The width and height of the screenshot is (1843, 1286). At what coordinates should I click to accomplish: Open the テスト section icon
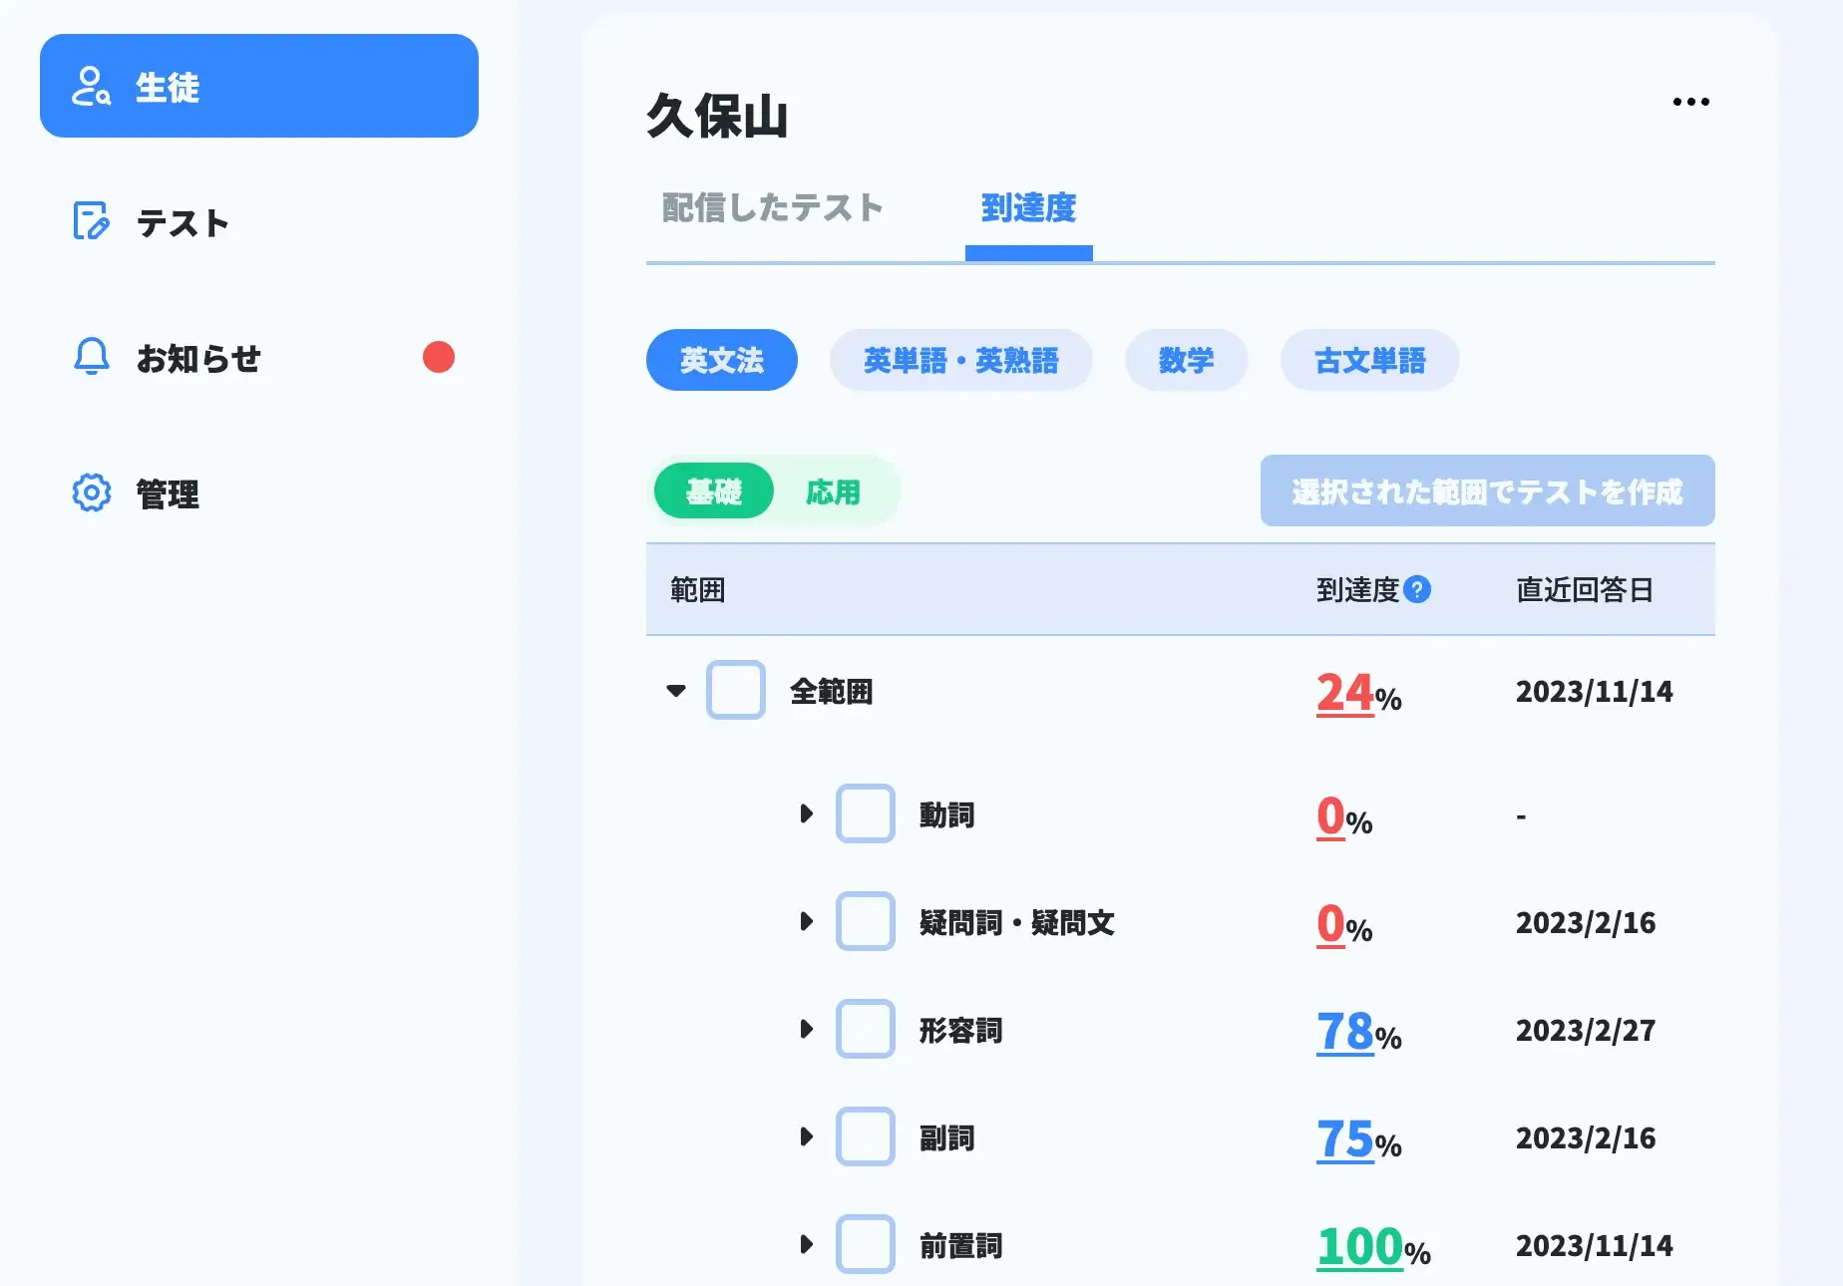point(91,223)
